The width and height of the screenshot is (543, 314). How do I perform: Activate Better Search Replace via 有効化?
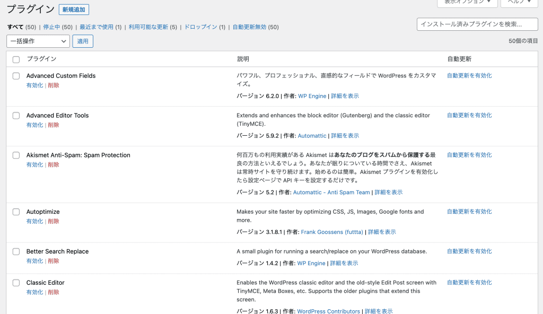click(x=34, y=261)
